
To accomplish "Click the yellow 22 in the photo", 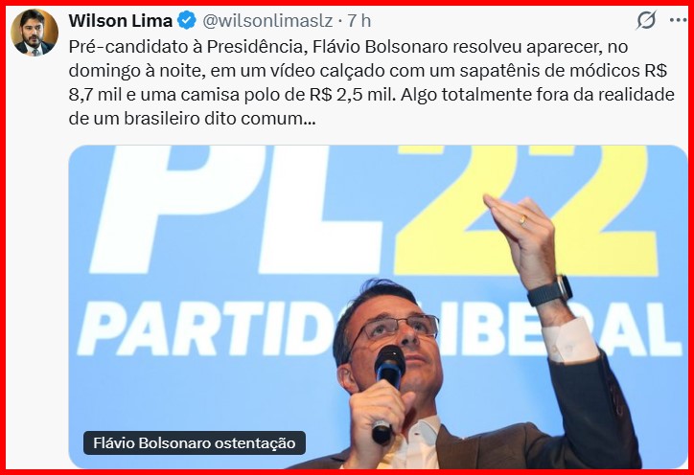I will pos(526,210).
